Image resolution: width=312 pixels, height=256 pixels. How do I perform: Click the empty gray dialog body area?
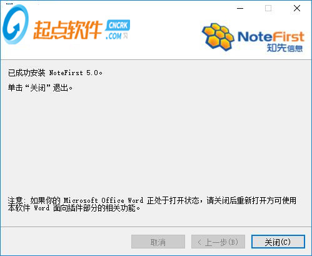tap(156, 142)
